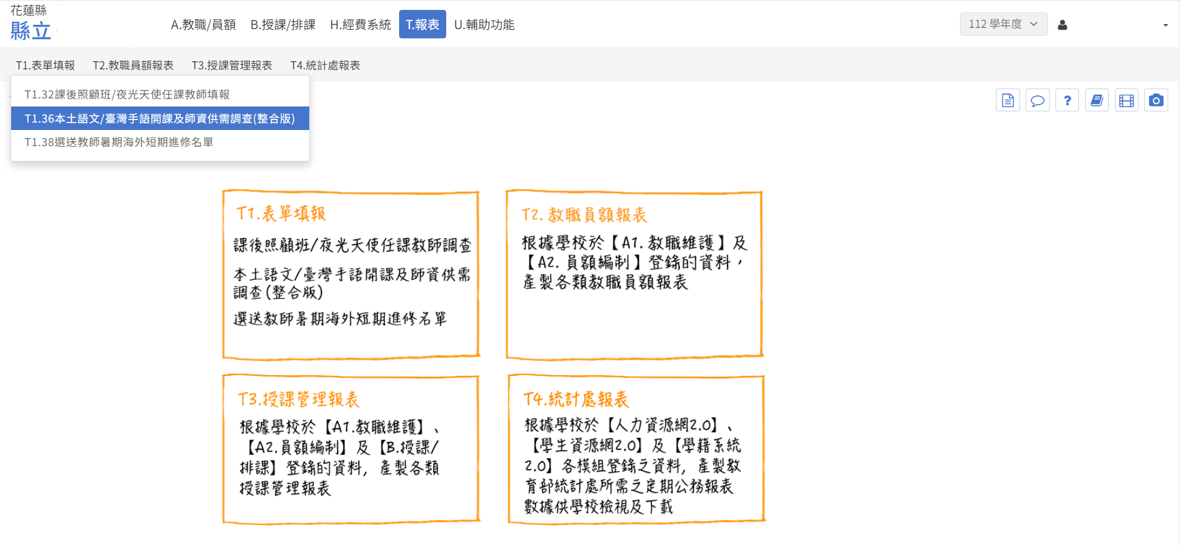
Task: Expand the T2.教職員額報表 submenu
Action: (x=133, y=66)
